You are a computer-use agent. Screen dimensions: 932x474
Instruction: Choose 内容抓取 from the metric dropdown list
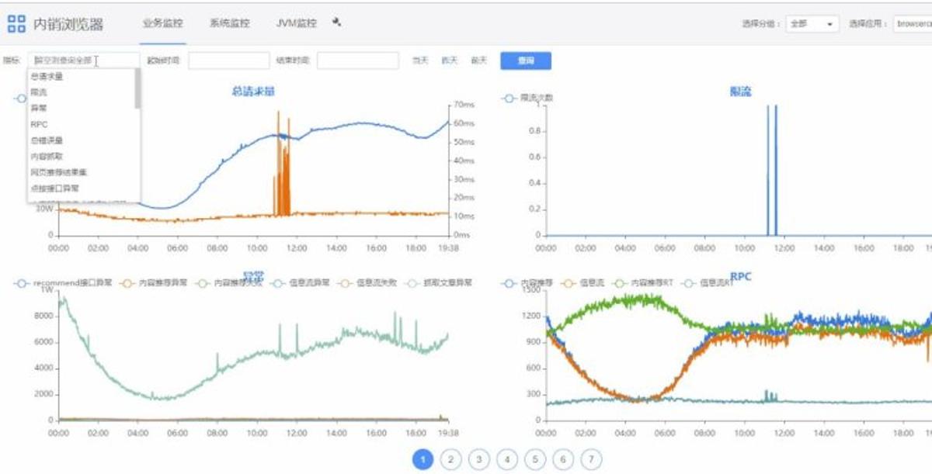[x=47, y=156]
